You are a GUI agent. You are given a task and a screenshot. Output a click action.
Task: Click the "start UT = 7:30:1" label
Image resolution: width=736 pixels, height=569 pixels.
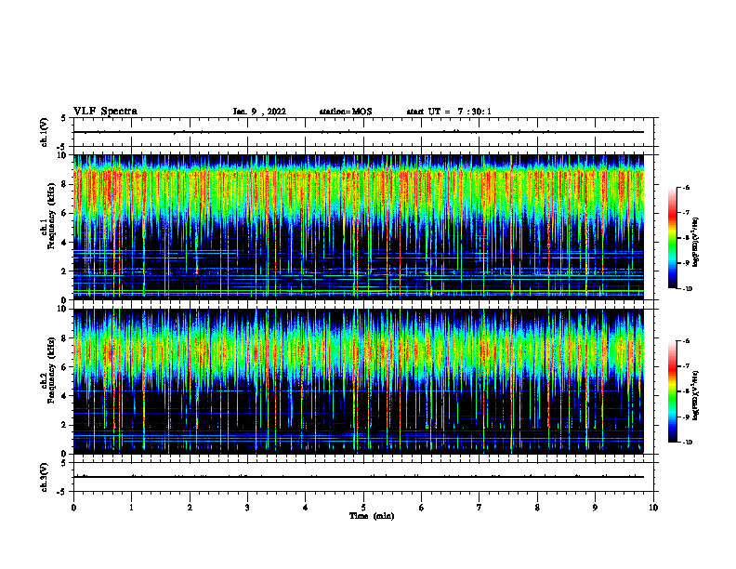click(449, 112)
